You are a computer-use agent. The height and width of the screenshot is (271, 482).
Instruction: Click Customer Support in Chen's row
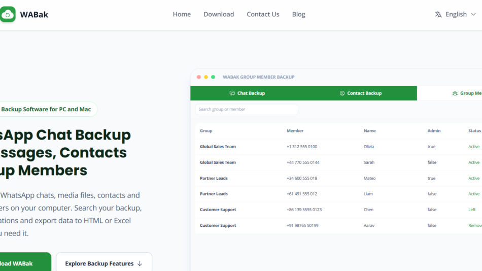218,210
